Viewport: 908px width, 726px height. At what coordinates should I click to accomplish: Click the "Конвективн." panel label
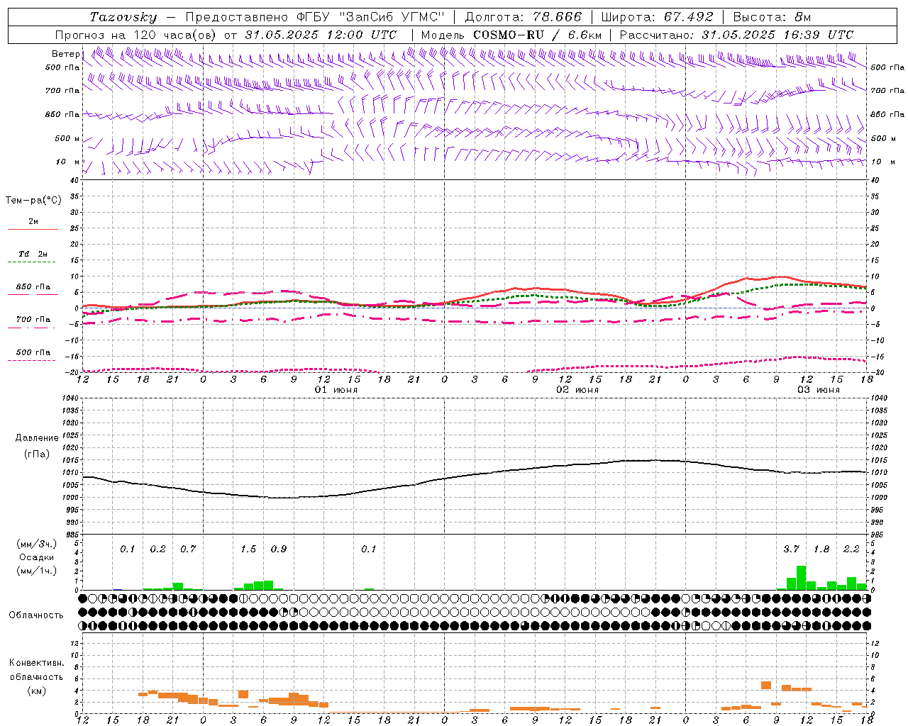coord(36,663)
